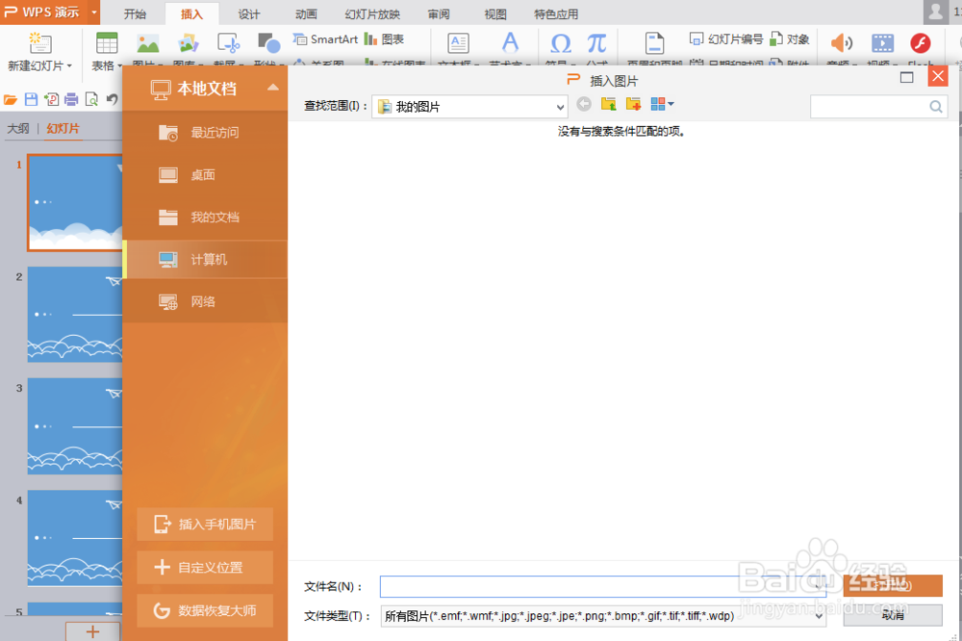The image size is (962, 641).
Task: Open the 特色应用 ribbon tab
Action: [556, 13]
